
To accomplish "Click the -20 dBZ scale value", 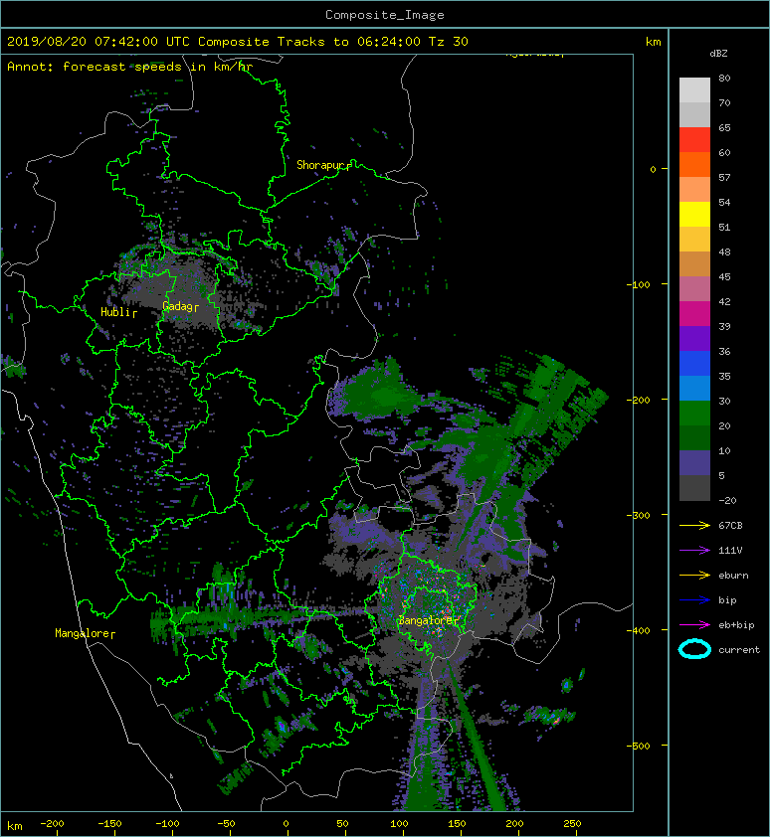I will 727,500.
